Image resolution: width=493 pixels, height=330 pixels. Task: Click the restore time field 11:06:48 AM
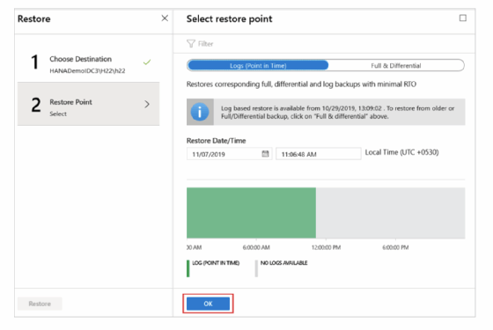tap(318, 154)
